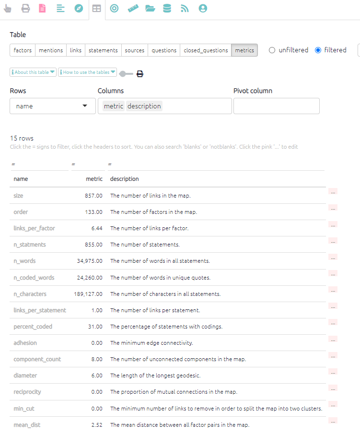Click the pink document icon
The width and height of the screenshot is (360, 434).
point(42,9)
